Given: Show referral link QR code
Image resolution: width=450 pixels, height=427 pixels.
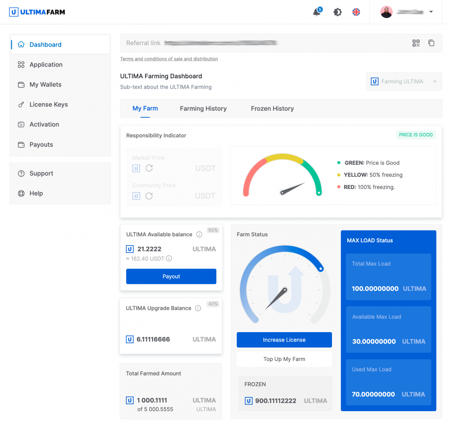Looking at the screenshot, I should point(416,43).
